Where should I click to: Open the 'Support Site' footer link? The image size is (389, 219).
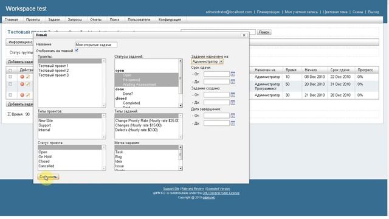click(171, 189)
